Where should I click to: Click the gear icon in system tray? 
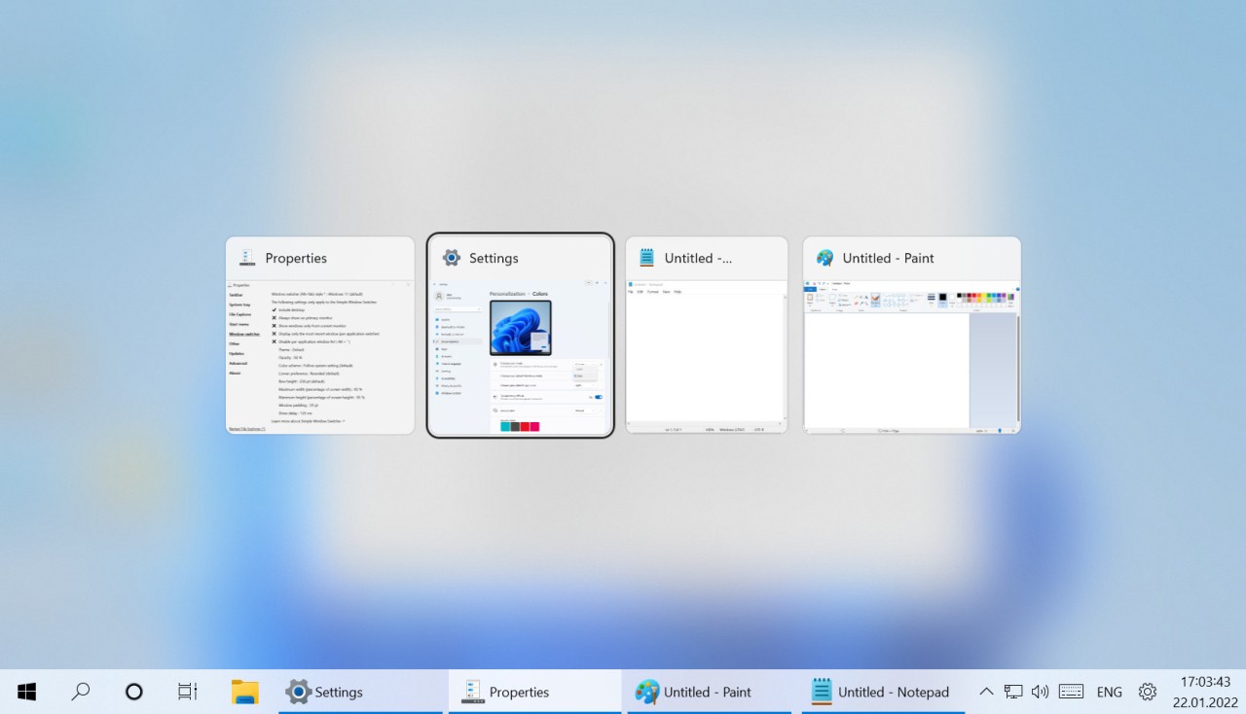tap(1148, 692)
